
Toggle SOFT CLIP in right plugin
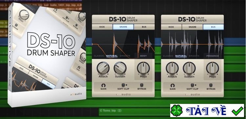(x=193, y=85)
